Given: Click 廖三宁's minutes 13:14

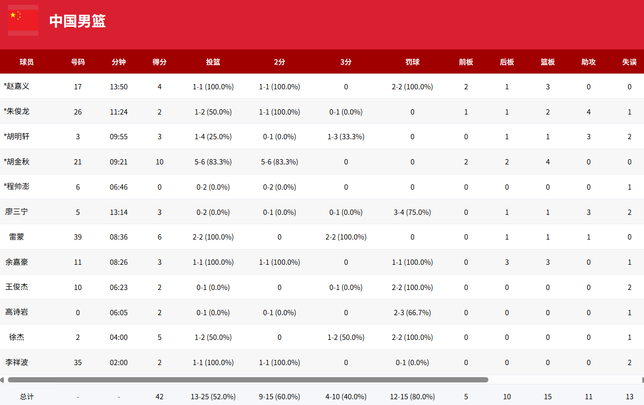Looking at the screenshot, I should (x=119, y=212).
